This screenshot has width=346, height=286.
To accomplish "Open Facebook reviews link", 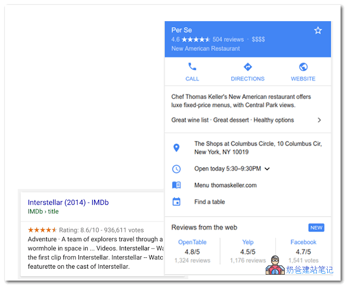I will click(x=304, y=242).
